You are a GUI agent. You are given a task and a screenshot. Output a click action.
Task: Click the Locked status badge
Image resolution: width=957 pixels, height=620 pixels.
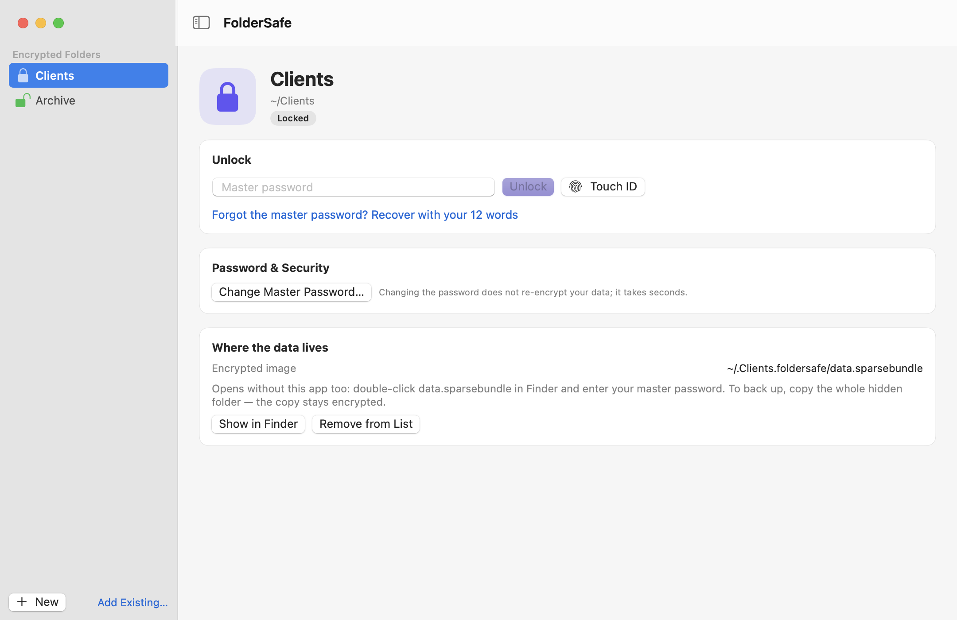(x=293, y=118)
